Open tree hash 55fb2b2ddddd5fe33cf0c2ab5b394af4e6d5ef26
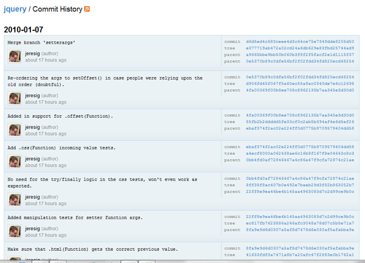Image resolution: width=365 pixels, height=263 pixels. [x=300, y=121]
